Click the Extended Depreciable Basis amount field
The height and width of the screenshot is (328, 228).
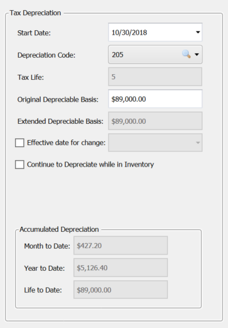click(155, 121)
